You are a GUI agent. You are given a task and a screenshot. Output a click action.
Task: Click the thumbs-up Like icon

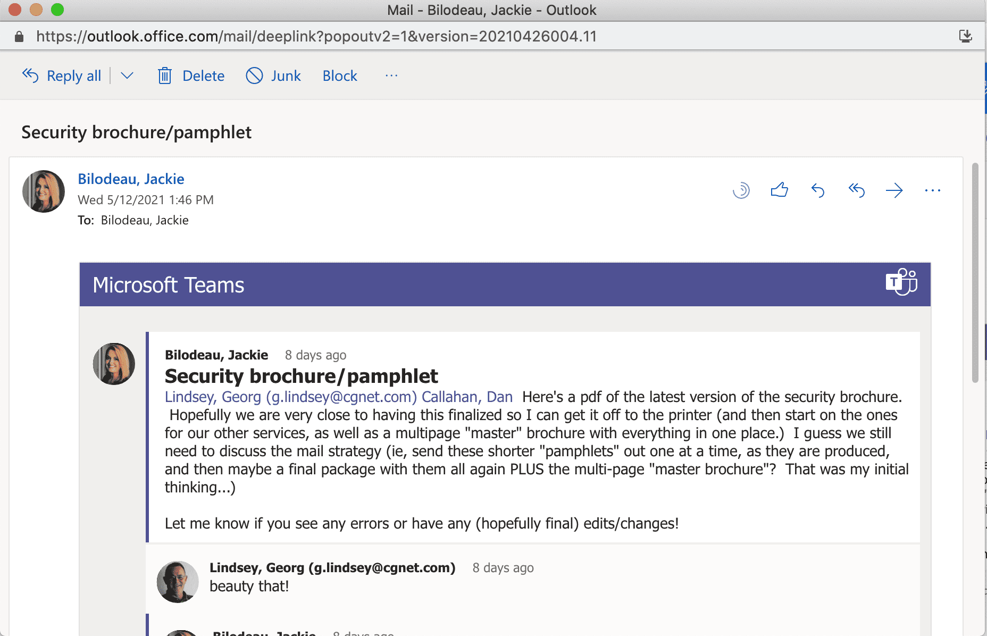coord(779,190)
